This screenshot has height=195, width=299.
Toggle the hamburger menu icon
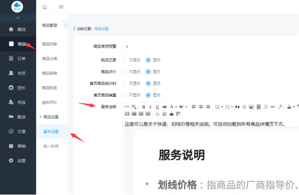(x=61, y=7)
